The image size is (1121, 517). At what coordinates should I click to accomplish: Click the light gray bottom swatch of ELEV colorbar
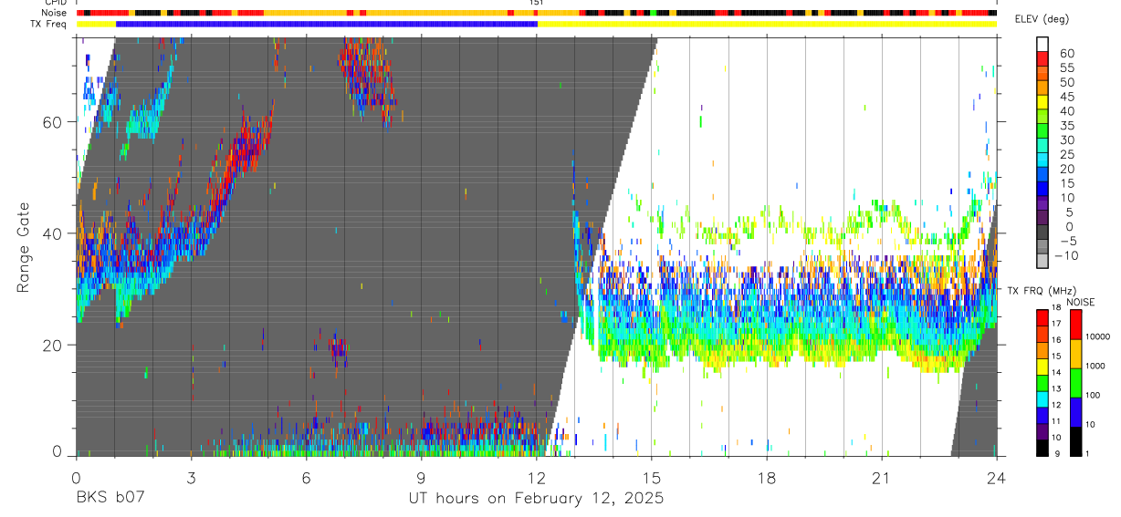point(1042,262)
